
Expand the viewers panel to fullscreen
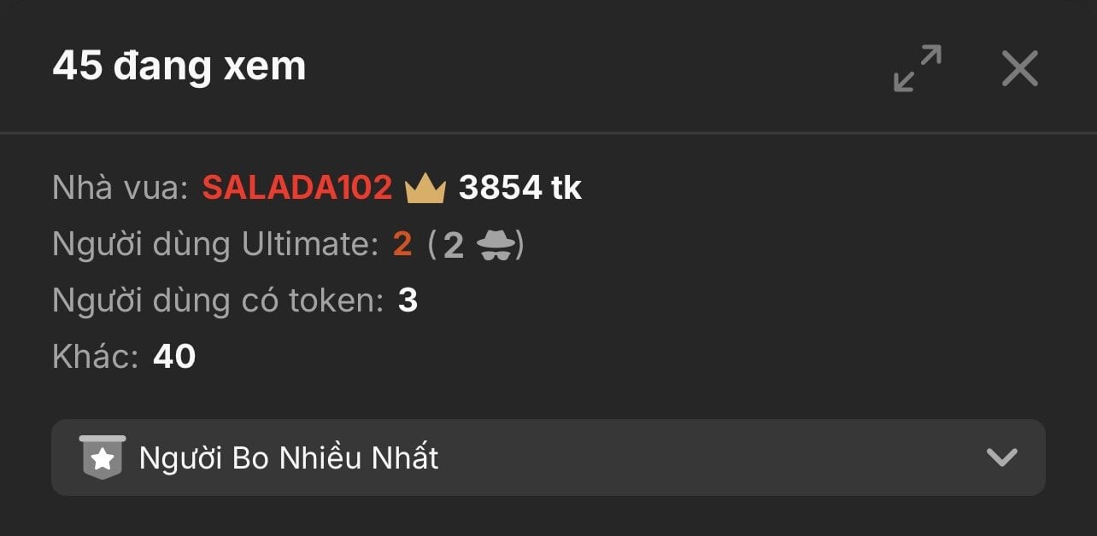917,68
